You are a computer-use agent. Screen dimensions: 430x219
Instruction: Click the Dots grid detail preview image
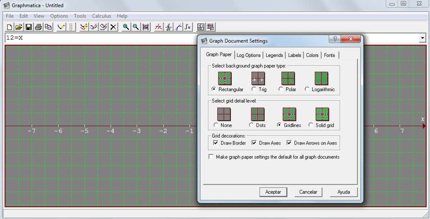coord(258,114)
